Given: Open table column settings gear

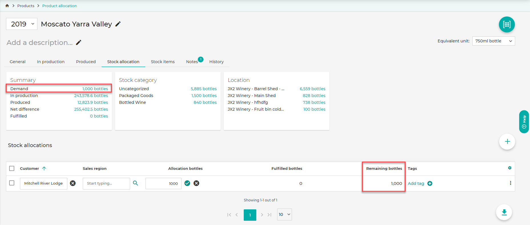Looking at the screenshot, I should pos(510,168).
